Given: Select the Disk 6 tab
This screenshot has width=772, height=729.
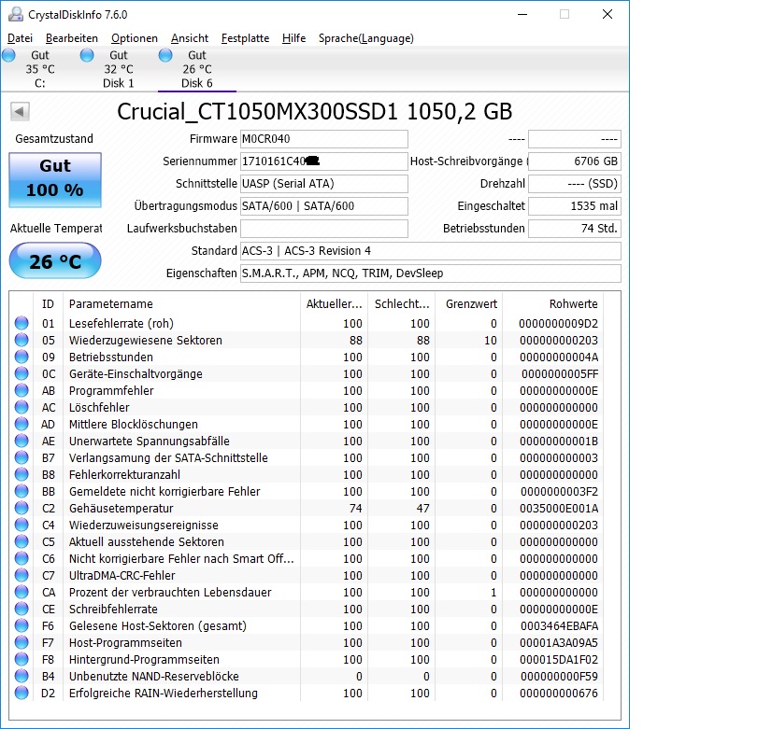Looking at the screenshot, I should click(197, 69).
